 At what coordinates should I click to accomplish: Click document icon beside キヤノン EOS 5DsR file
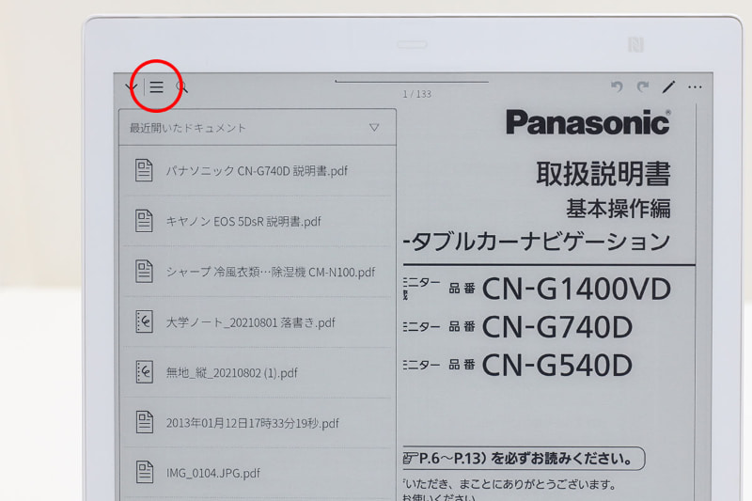pos(144,221)
